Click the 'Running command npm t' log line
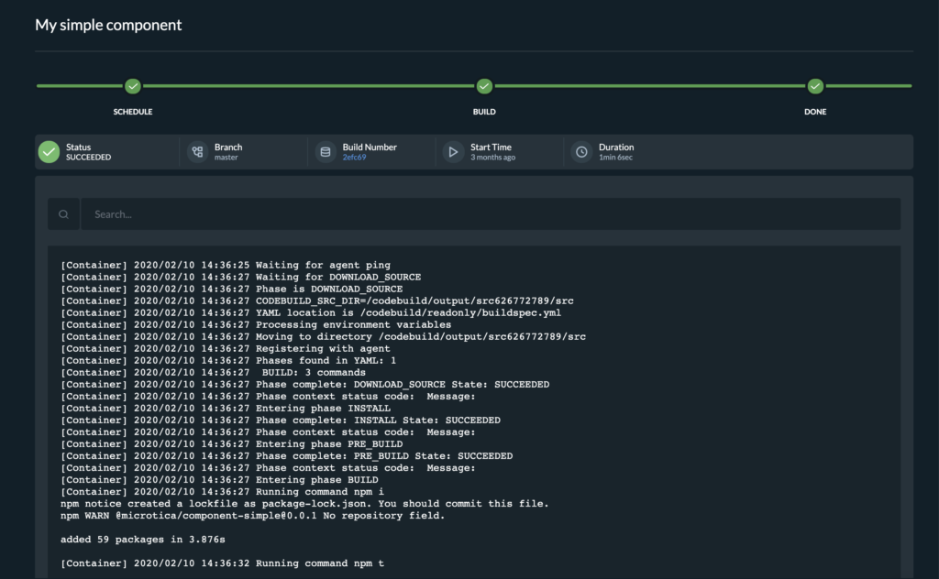This screenshot has width=939, height=579. point(222,563)
